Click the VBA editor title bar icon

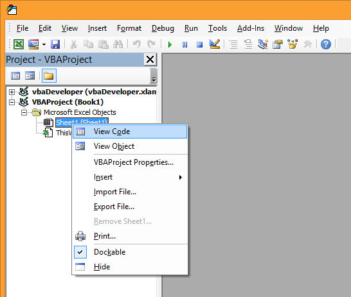12,10
